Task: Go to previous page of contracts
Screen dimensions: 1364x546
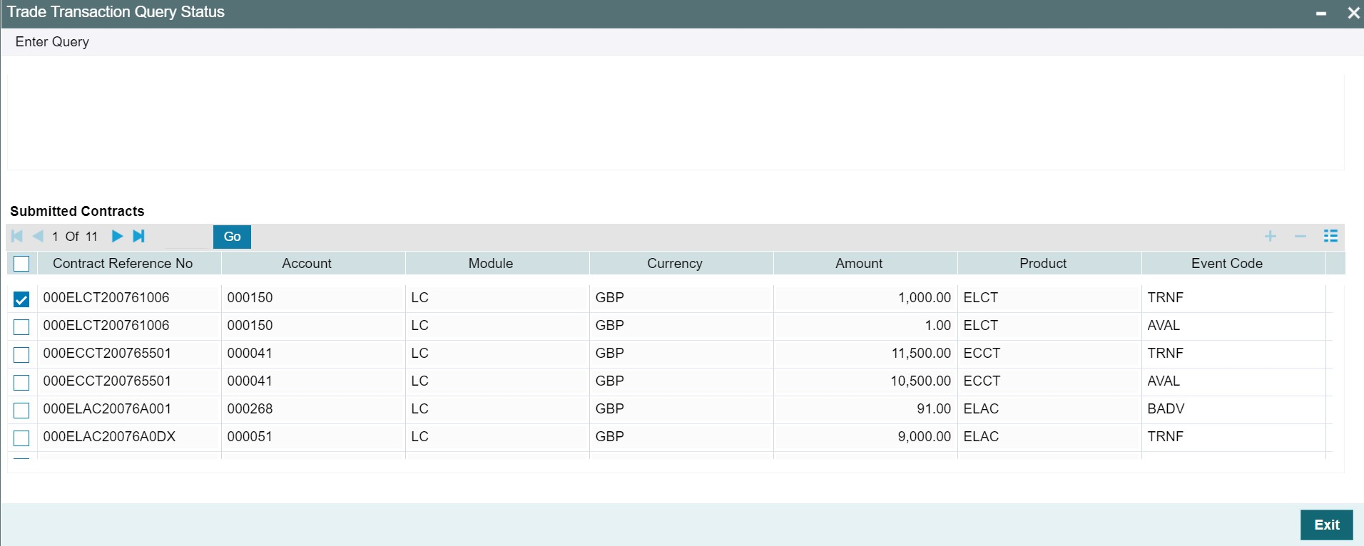Action: coord(38,236)
